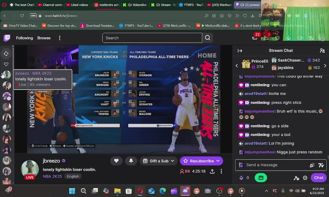Open the cheer with Bits icon
329x197 pixels.
312,165
